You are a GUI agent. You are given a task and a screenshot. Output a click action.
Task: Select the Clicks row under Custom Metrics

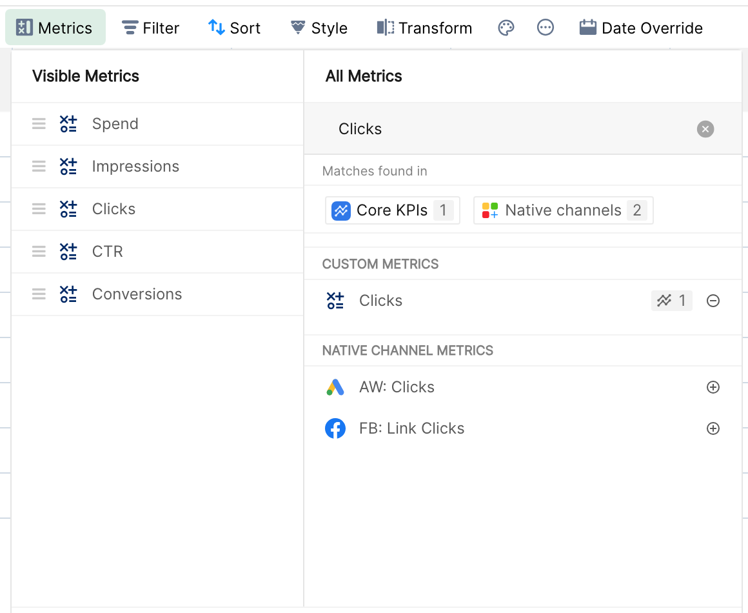point(522,301)
